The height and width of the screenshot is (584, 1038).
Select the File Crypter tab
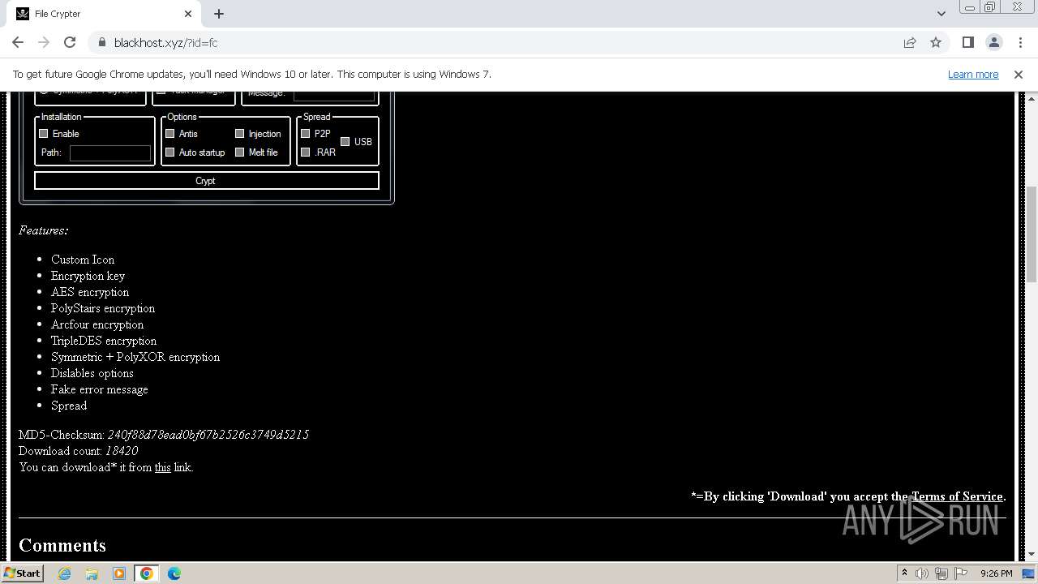(x=105, y=14)
